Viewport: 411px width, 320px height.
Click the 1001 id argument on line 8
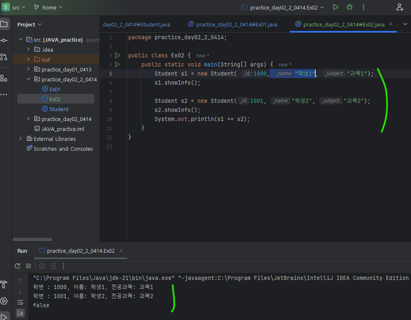tap(256, 101)
